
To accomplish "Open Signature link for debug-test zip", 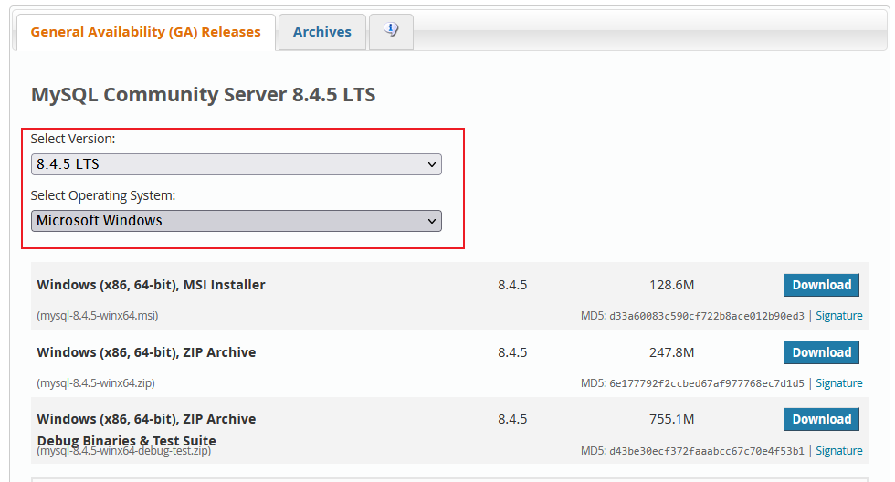I will tap(839, 451).
